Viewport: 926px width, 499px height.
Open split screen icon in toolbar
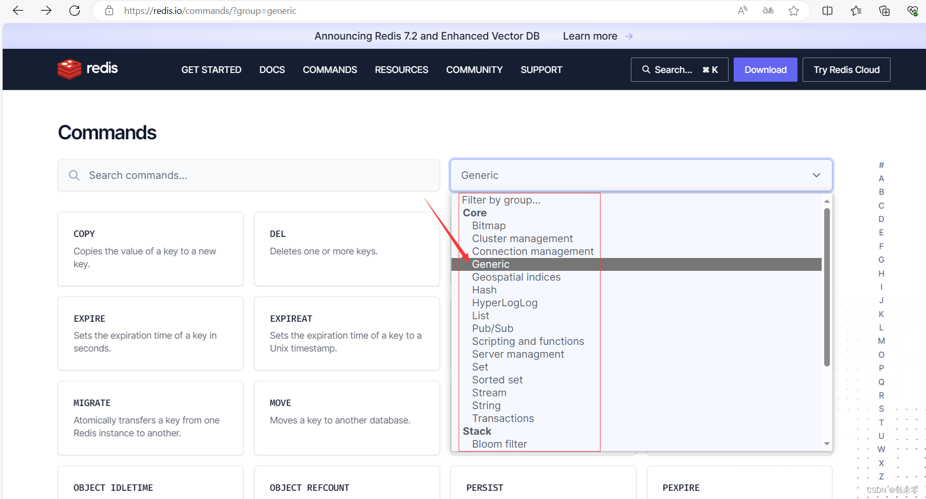pos(827,11)
